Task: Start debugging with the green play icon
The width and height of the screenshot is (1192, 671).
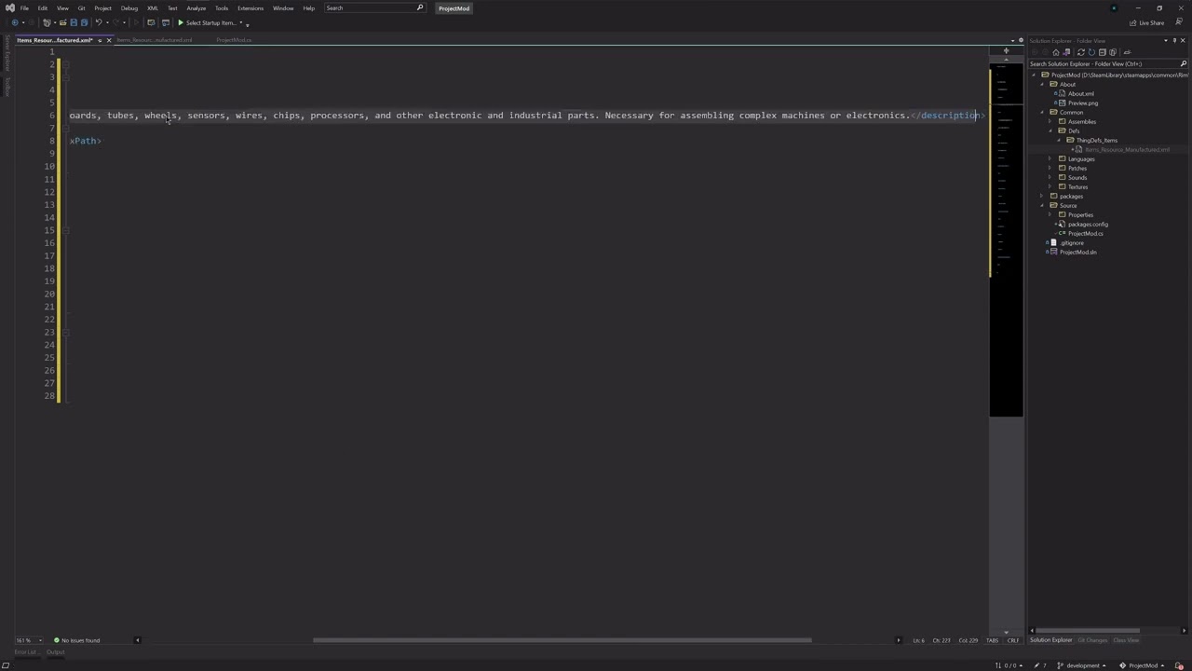Action: click(x=181, y=22)
